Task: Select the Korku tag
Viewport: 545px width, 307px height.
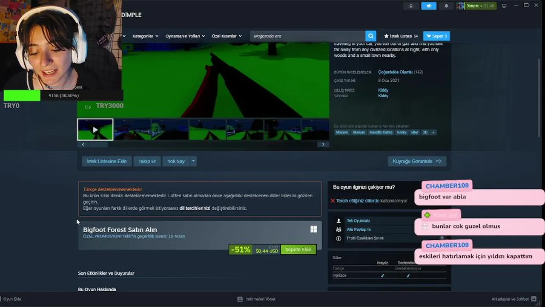Action: 402,132
